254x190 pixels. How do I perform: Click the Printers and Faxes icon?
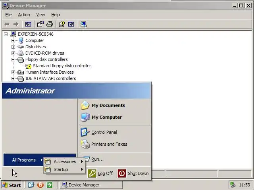pos(85,144)
